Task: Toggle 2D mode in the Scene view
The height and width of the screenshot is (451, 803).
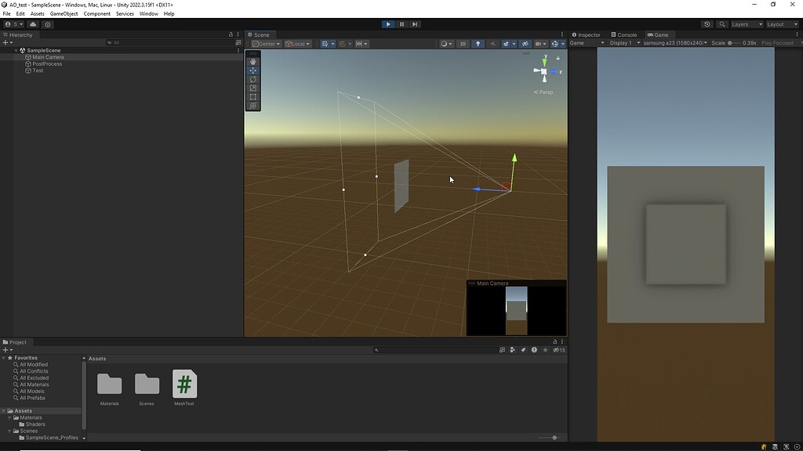Action: click(463, 43)
